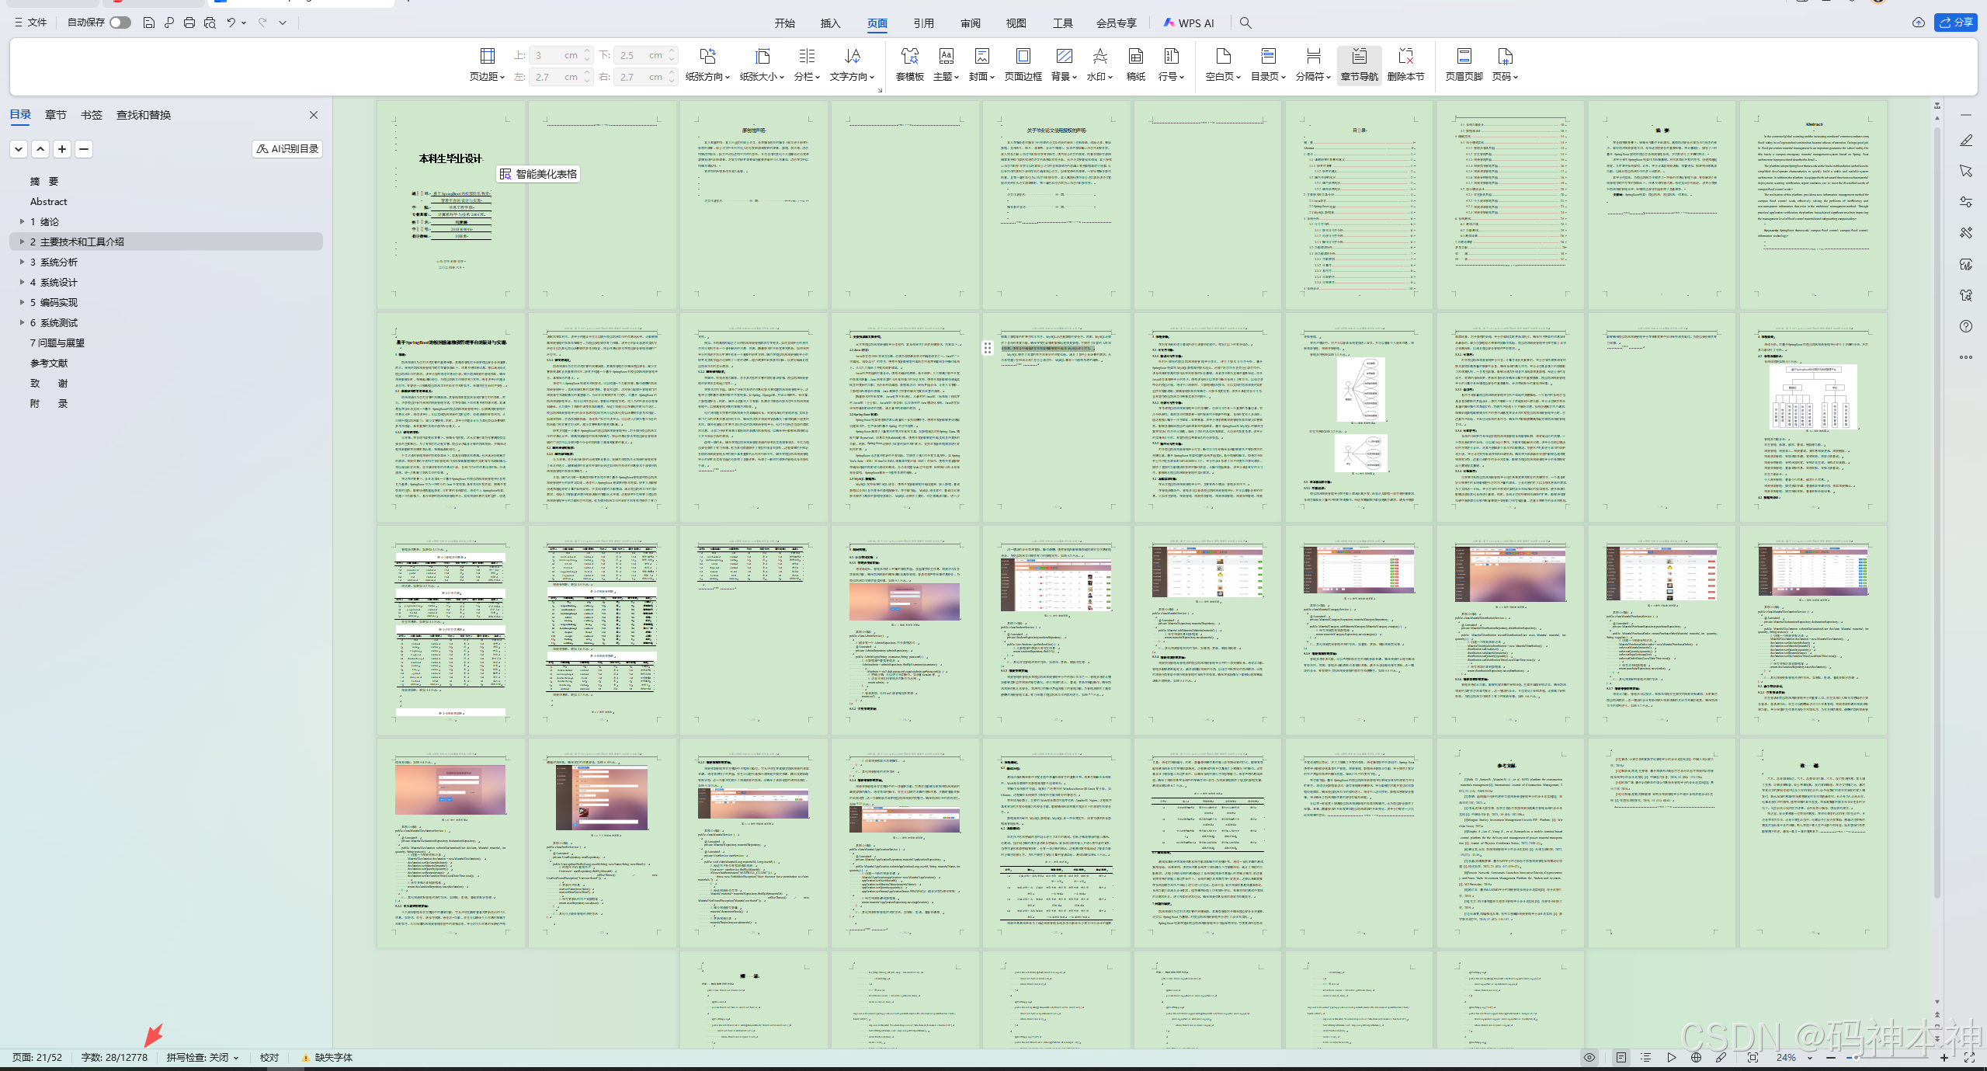Image resolution: width=1987 pixels, height=1071 pixels.
Task: Click the zoom in plus button
Action: coord(1944,1057)
